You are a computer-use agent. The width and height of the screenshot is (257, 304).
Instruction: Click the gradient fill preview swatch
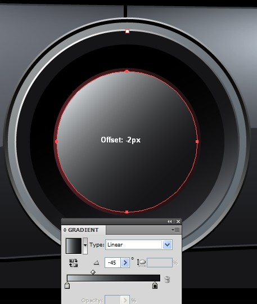(74, 246)
